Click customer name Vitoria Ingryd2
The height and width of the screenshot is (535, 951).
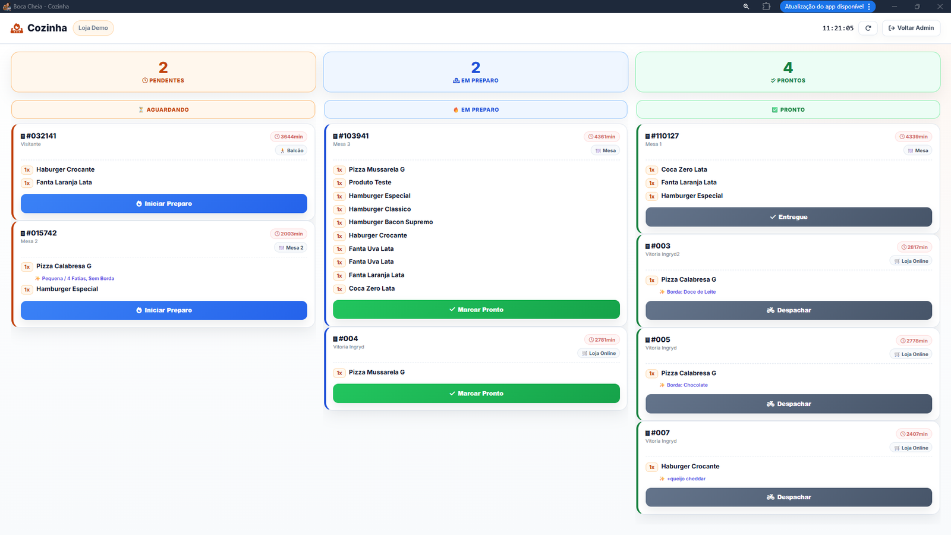point(662,254)
